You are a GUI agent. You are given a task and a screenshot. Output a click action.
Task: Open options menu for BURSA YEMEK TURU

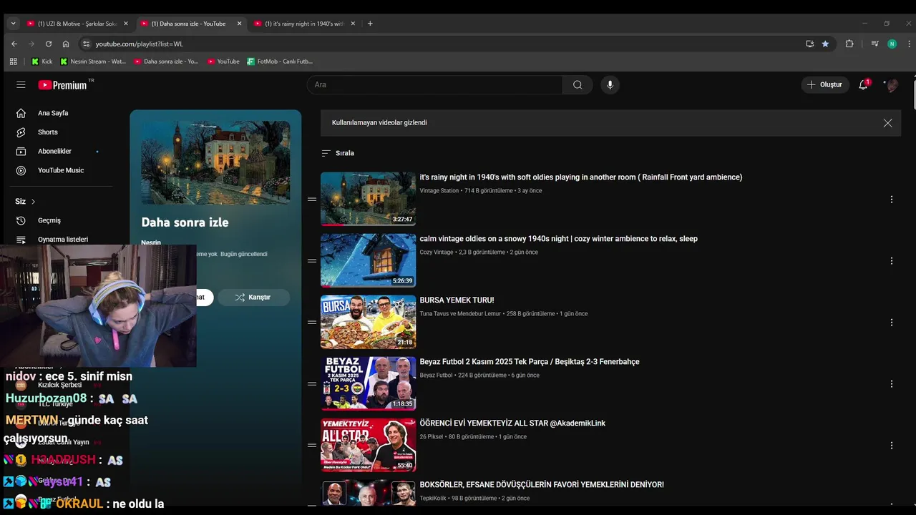[x=891, y=323]
